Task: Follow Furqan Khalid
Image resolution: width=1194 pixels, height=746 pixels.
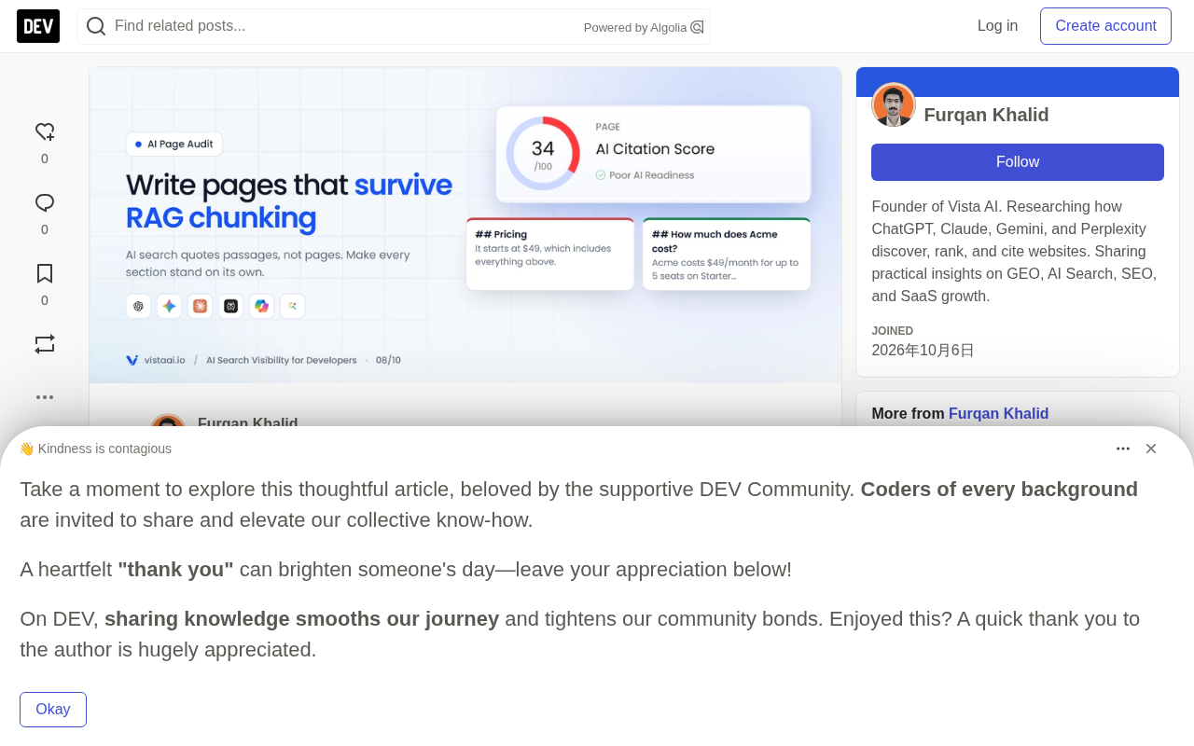Action: pyautogui.click(x=1018, y=162)
